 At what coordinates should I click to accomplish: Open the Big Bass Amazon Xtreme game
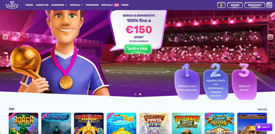coord(187,123)
